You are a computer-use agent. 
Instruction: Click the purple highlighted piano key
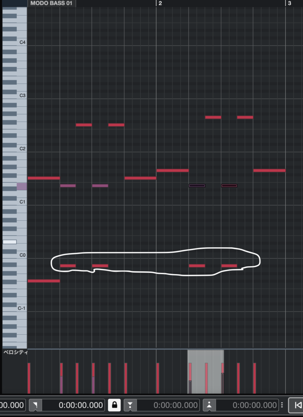coord(22,187)
